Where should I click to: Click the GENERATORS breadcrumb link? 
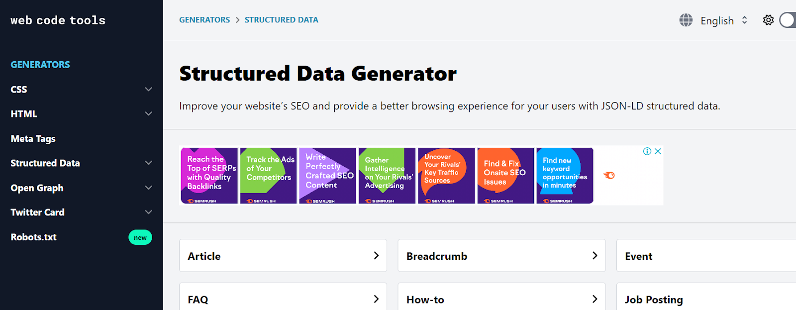pyautogui.click(x=204, y=20)
